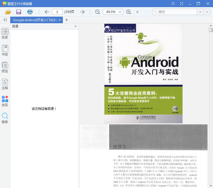Go to next page with the right arrow

point(82,12)
